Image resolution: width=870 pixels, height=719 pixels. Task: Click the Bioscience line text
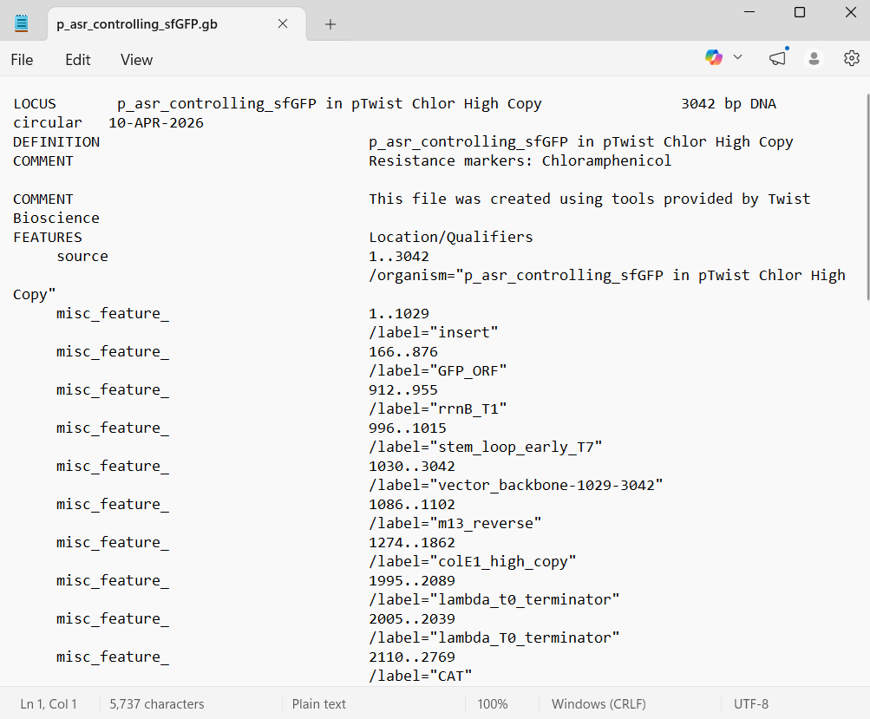tap(56, 219)
